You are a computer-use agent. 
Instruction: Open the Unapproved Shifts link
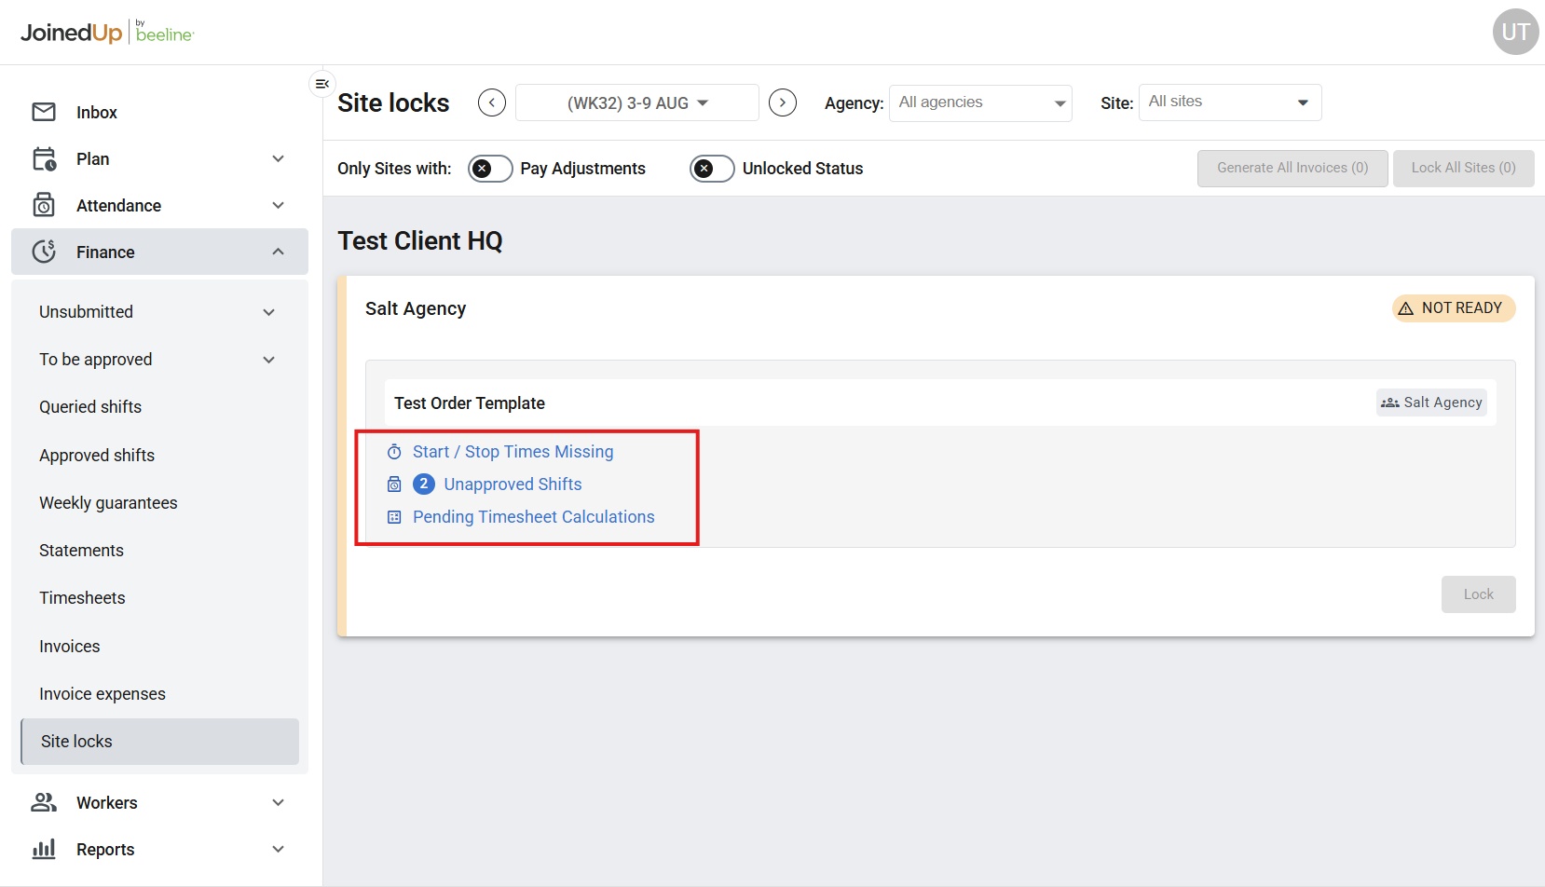coord(513,484)
